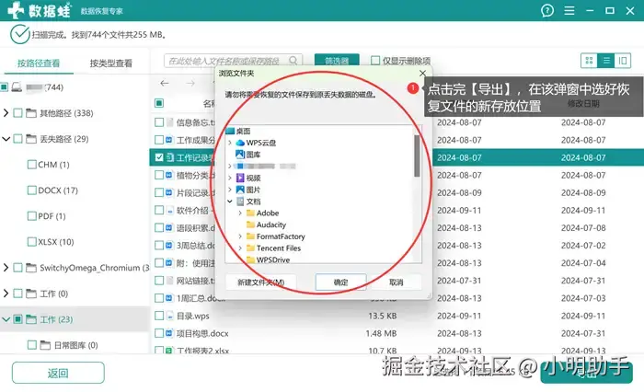644x392 pixels.
Task: Expand the SwitchyOmega_Chromium tree node
Action: coord(6,268)
